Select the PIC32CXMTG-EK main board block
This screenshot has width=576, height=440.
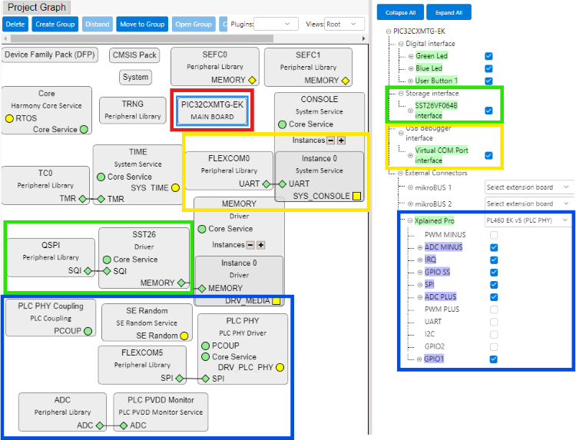click(211, 110)
